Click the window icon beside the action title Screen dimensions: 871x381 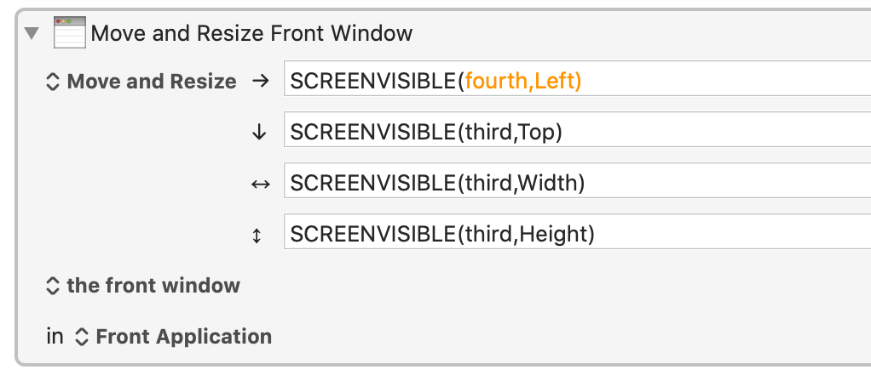[x=70, y=32]
